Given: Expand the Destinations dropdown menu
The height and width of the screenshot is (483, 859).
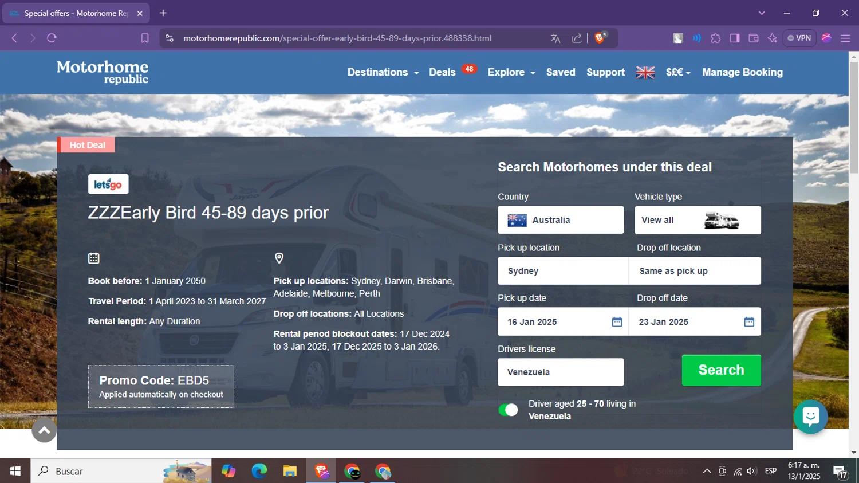Looking at the screenshot, I should (x=383, y=73).
